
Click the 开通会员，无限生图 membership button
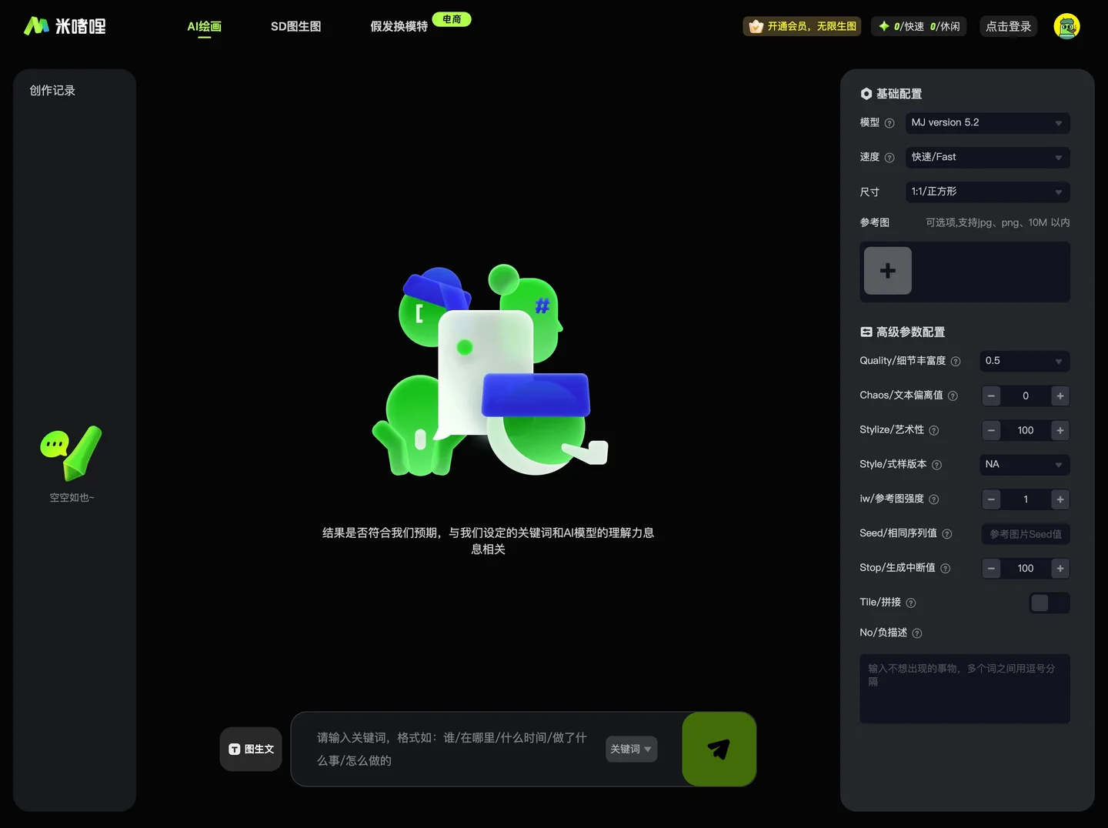802,25
